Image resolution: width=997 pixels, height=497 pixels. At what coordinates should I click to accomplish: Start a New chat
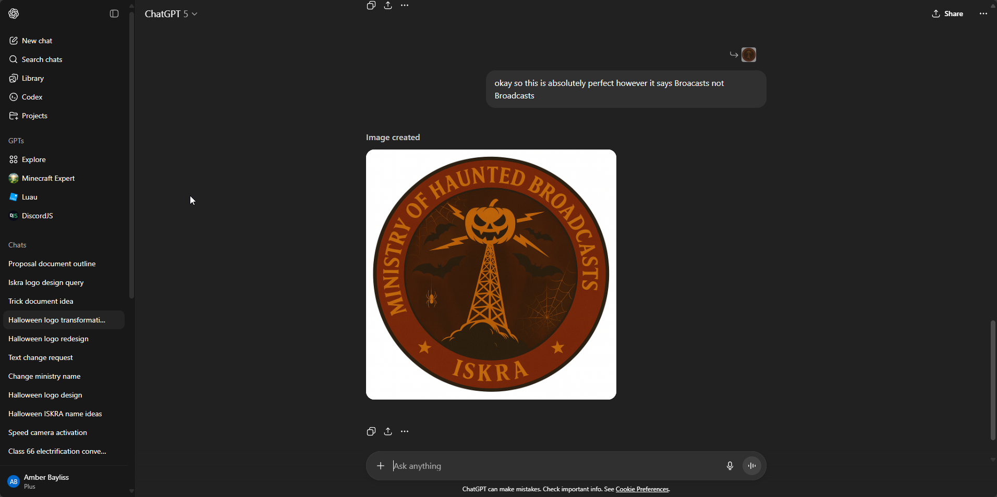pos(37,41)
